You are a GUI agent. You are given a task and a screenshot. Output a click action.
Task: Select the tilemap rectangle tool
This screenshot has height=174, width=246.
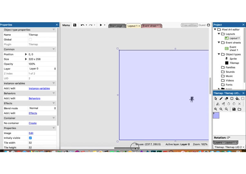click(232, 98)
